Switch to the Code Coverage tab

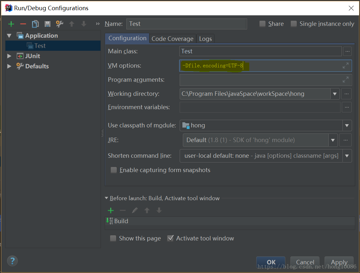coord(172,39)
